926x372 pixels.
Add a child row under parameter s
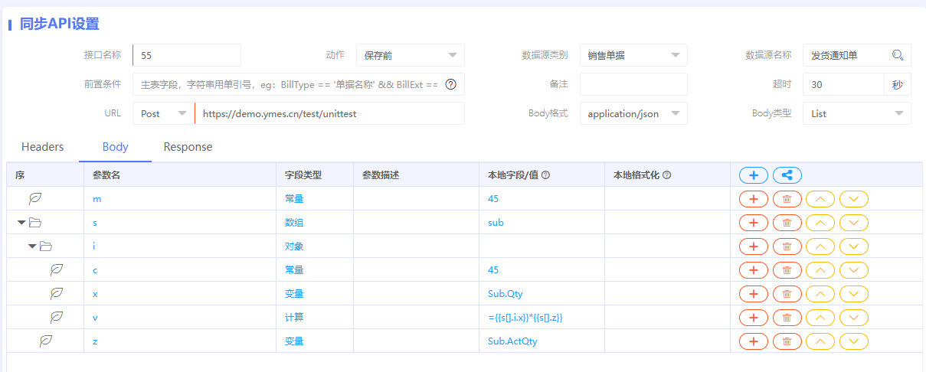(x=753, y=223)
